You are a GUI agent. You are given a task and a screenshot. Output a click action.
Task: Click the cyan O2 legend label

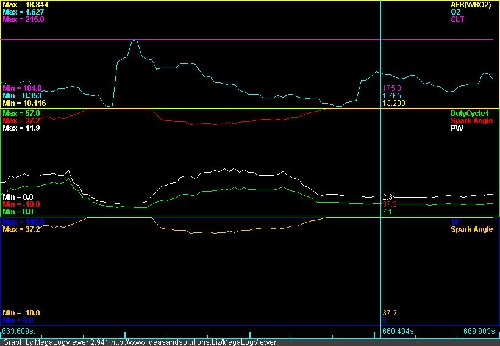pyautogui.click(x=455, y=12)
